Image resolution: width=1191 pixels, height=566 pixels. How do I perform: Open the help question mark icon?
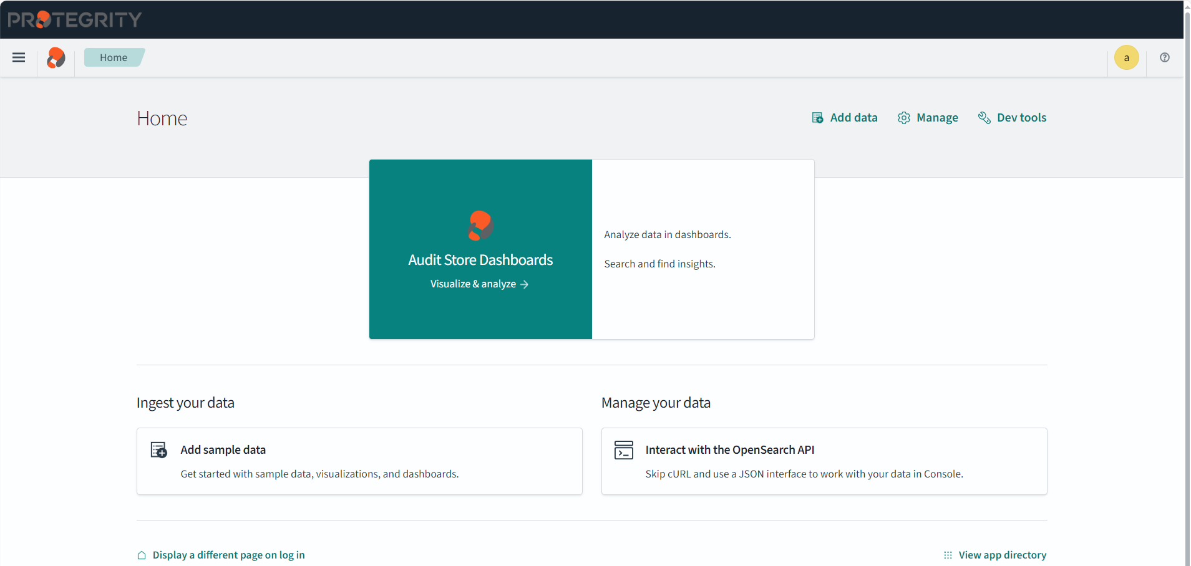click(1165, 57)
